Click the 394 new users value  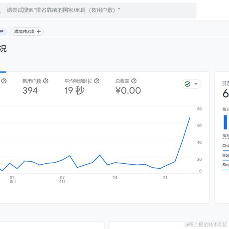[x=30, y=91]
